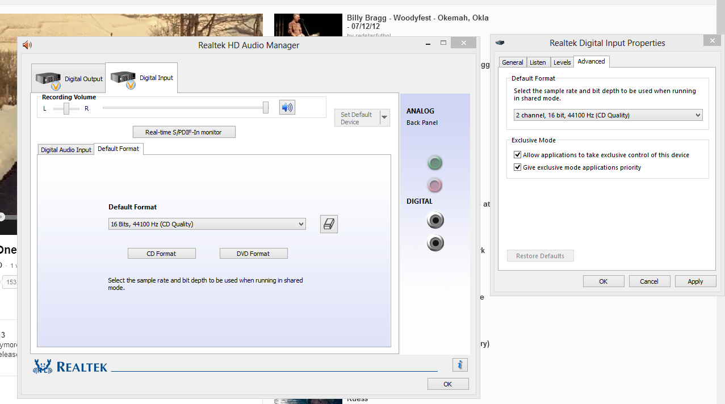
Task: Open the Levels tab in Properties dialog
Action: (562, 62)
